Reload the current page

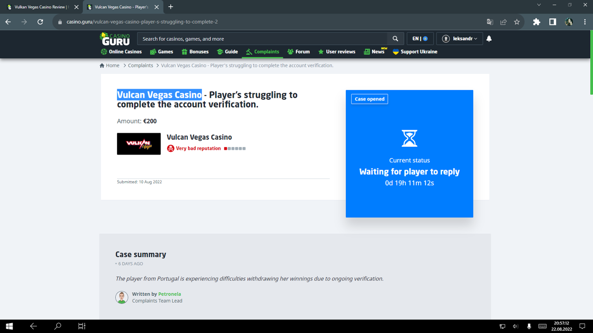40,22
